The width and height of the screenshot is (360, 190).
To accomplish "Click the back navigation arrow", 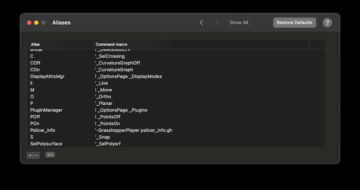I will [x=201, y=23].
